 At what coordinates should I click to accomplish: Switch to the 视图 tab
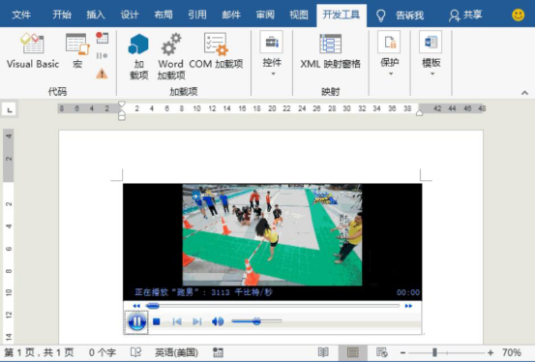coord(299,15)
